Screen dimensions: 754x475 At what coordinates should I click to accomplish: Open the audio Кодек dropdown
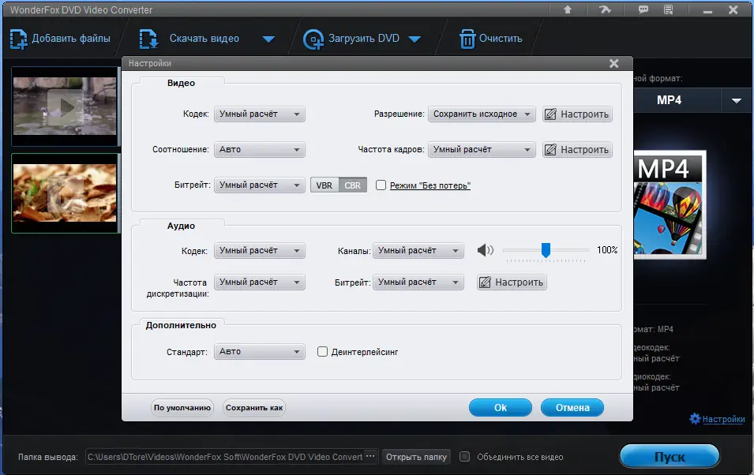(x=259, y=250)
